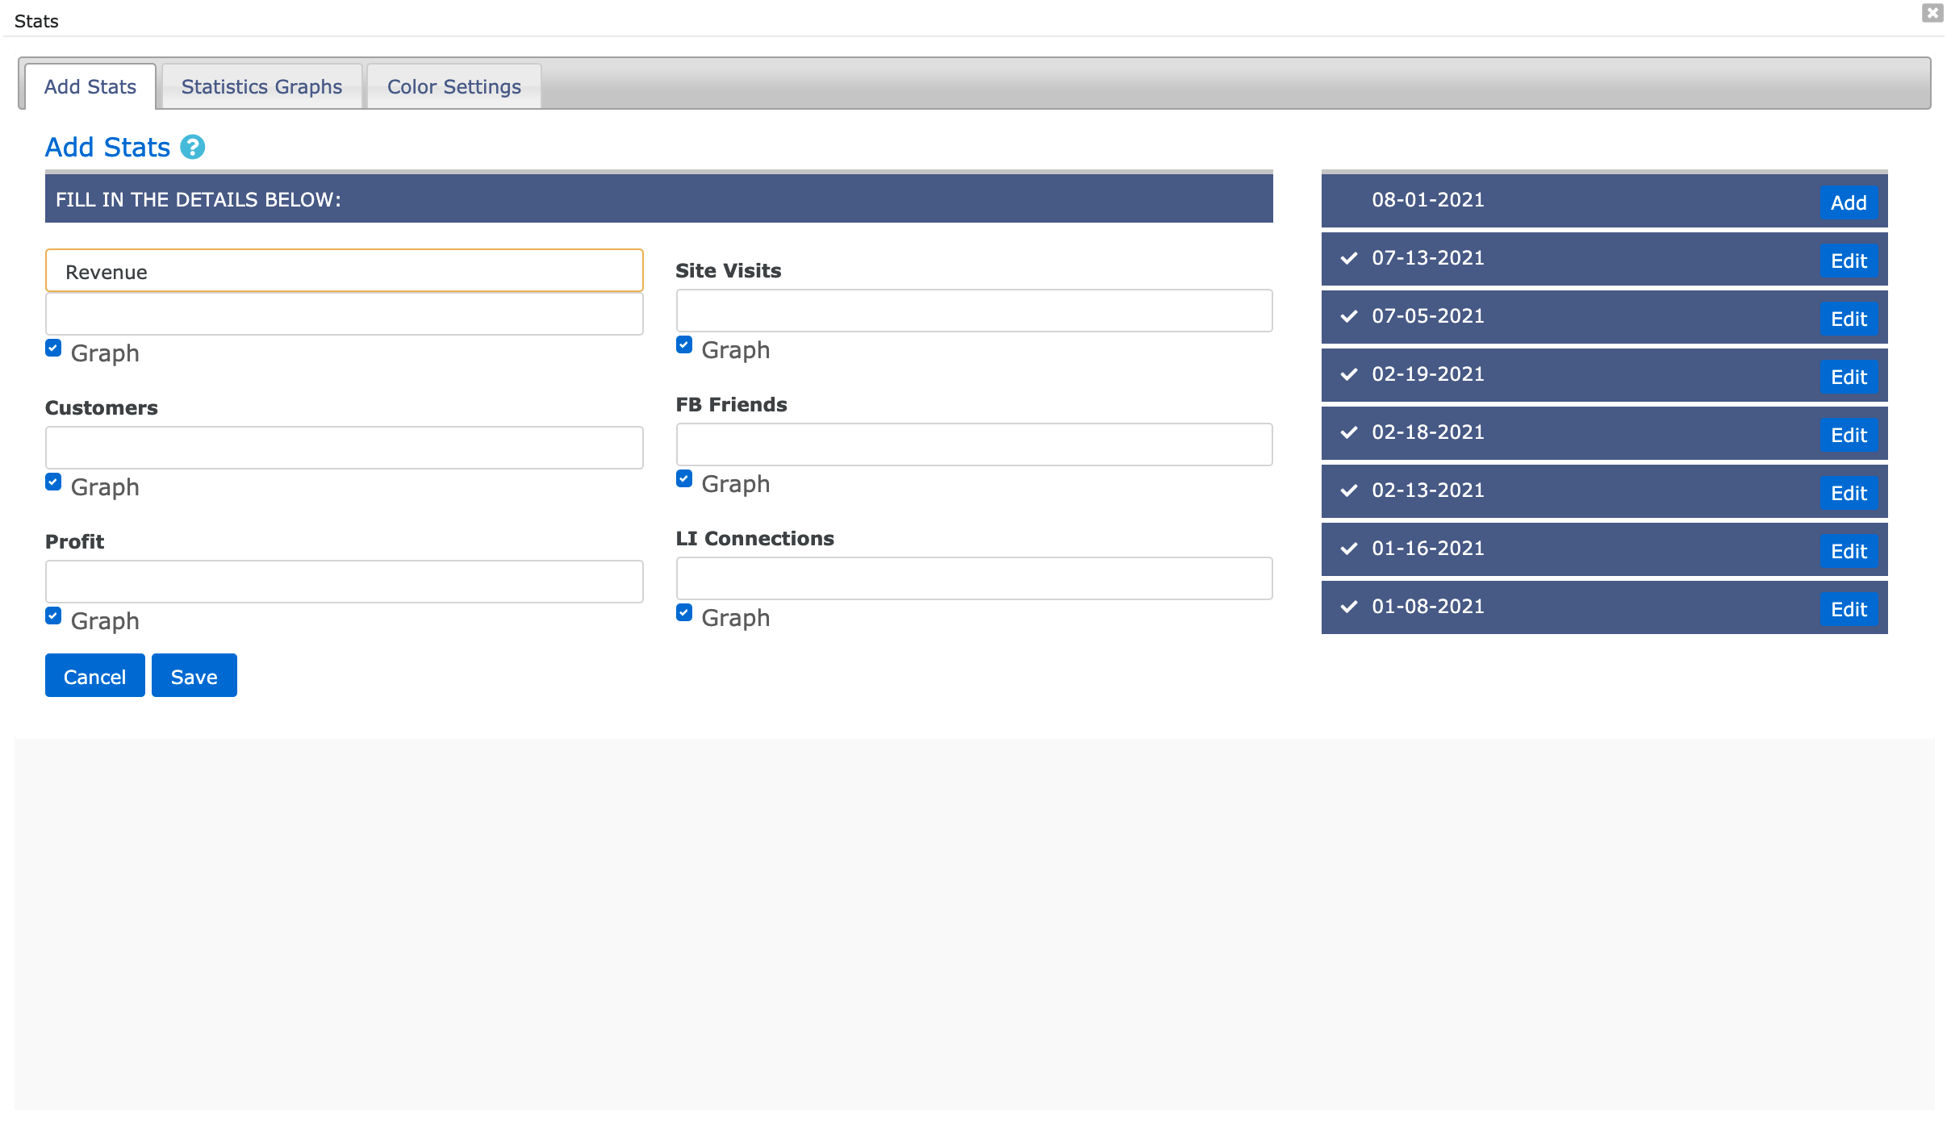Click the Revenue label field
The image size is (1951, 1131).
click(344, 271)
